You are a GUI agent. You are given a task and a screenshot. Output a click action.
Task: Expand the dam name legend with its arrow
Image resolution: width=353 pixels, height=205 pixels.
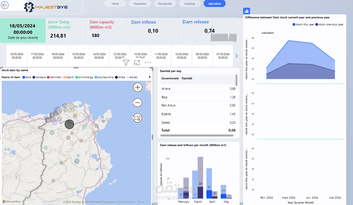150,77
